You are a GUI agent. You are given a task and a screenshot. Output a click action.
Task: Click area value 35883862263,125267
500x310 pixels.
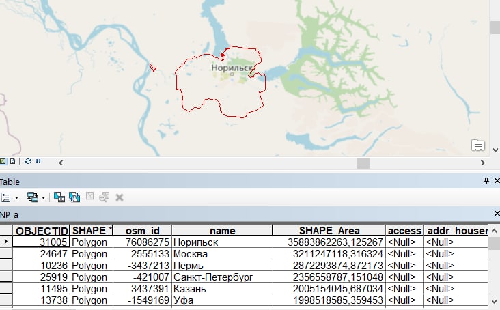tap(329, 242)
